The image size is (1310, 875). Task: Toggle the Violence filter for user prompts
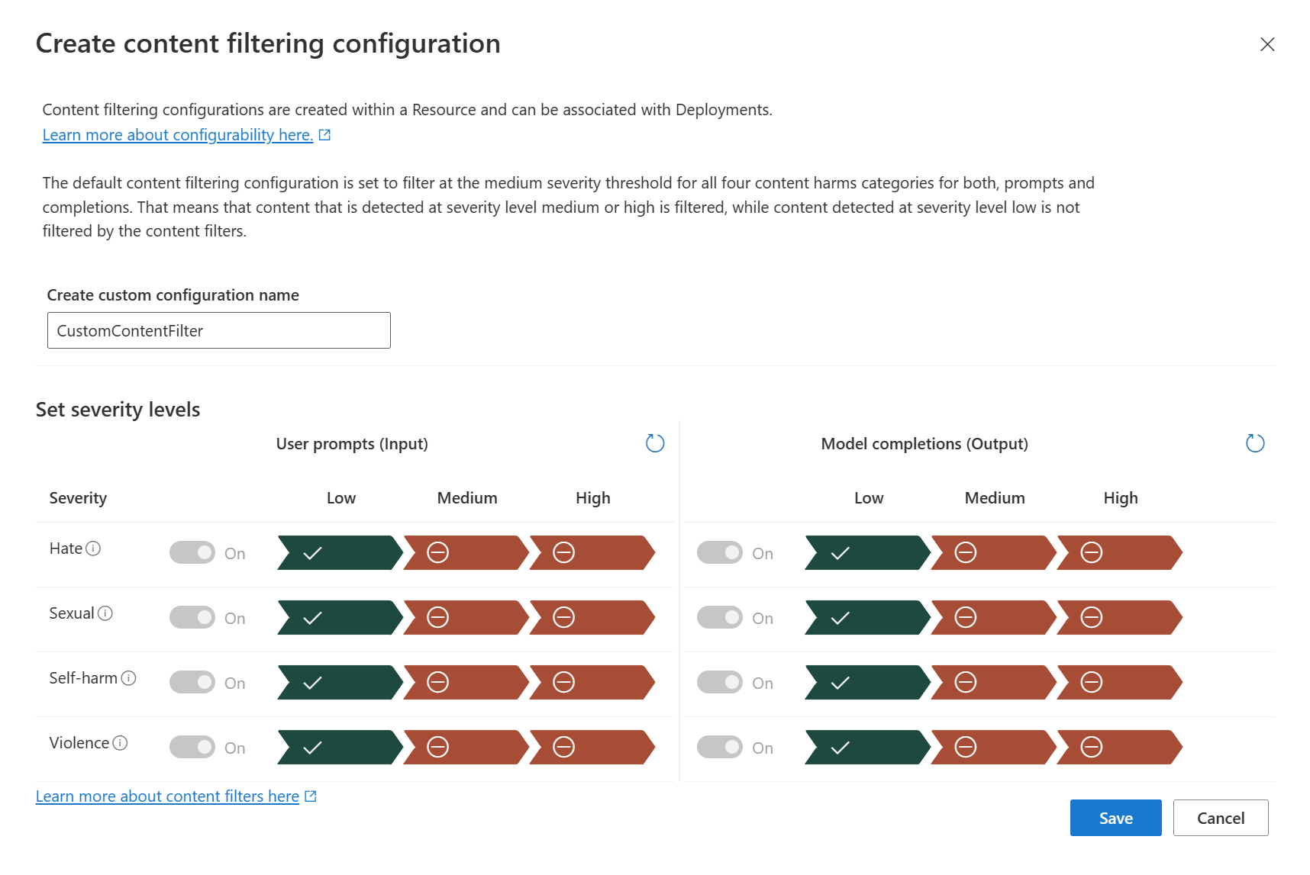pyautogui.click(x=192, y=747)
